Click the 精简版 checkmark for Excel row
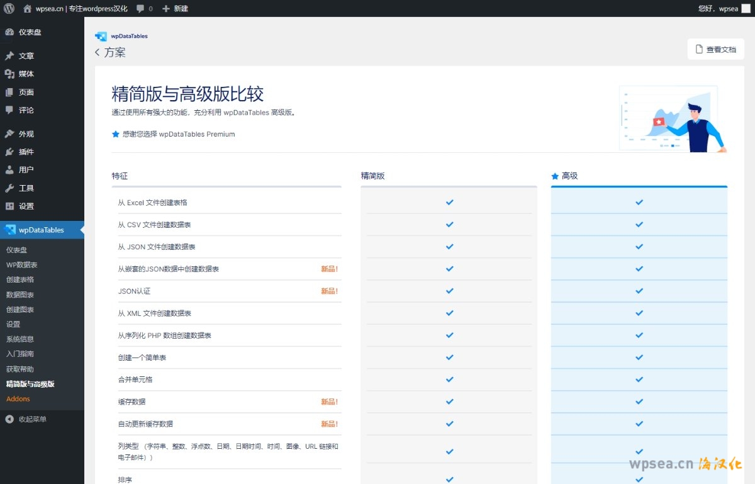 click(x=449, y=202)
